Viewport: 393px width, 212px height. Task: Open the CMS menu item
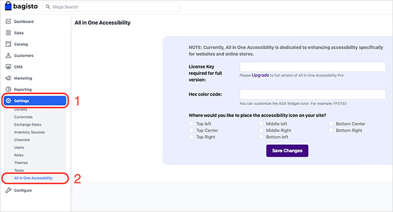point(18,67)
